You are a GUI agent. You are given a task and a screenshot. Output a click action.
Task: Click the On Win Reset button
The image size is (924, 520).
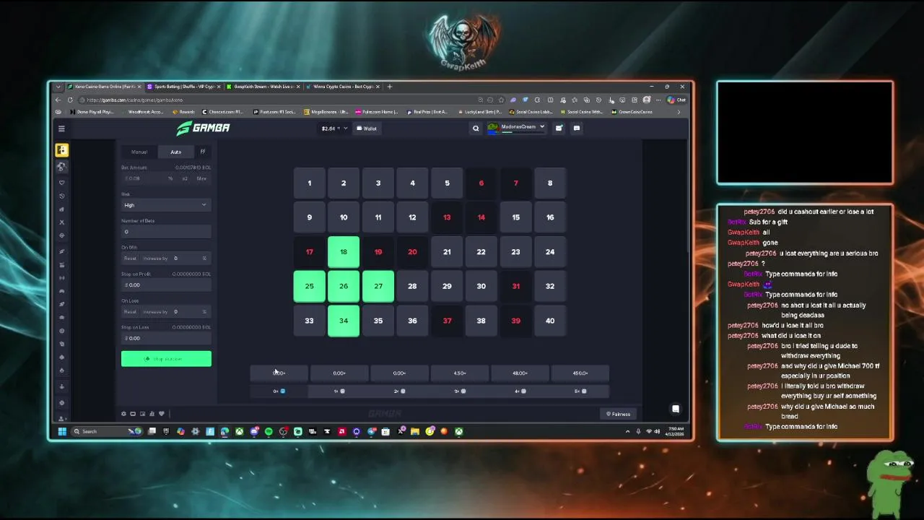pos(130,259)
